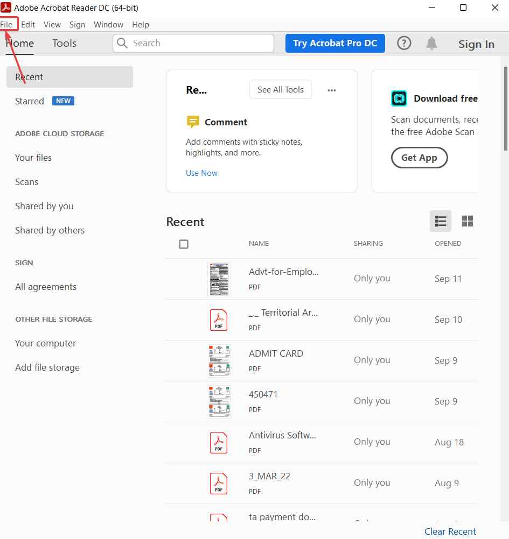The width and height of the screenshot is (509, 539).
Task: Select file name _._ Territorial Ar...
Action: (283, 313)
